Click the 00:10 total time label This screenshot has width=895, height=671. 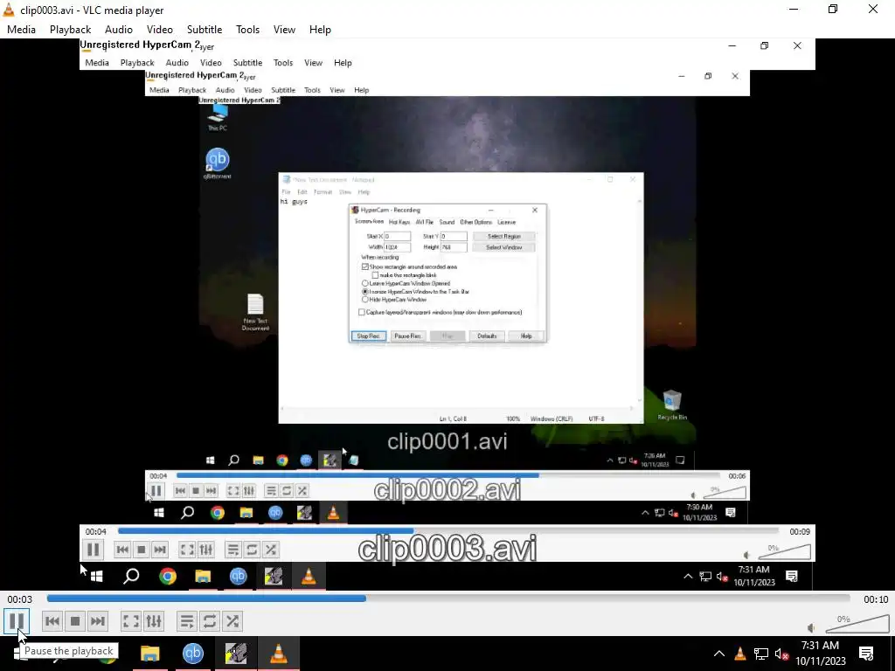click(x=876, y=599)
